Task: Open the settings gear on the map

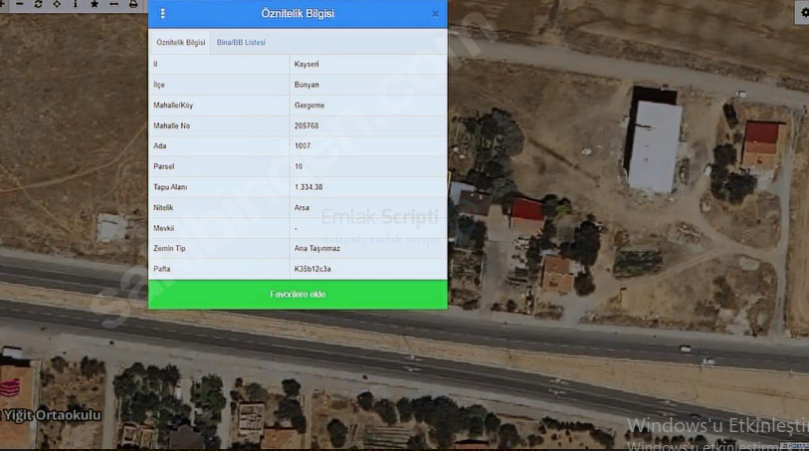Action: click(803, 13)
